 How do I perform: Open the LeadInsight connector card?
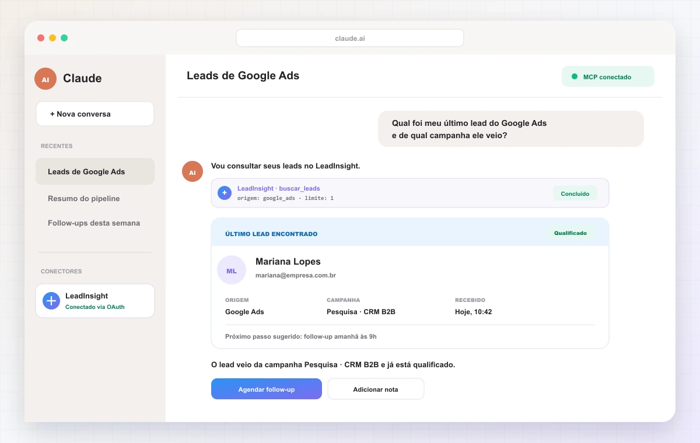click(95, 301)
